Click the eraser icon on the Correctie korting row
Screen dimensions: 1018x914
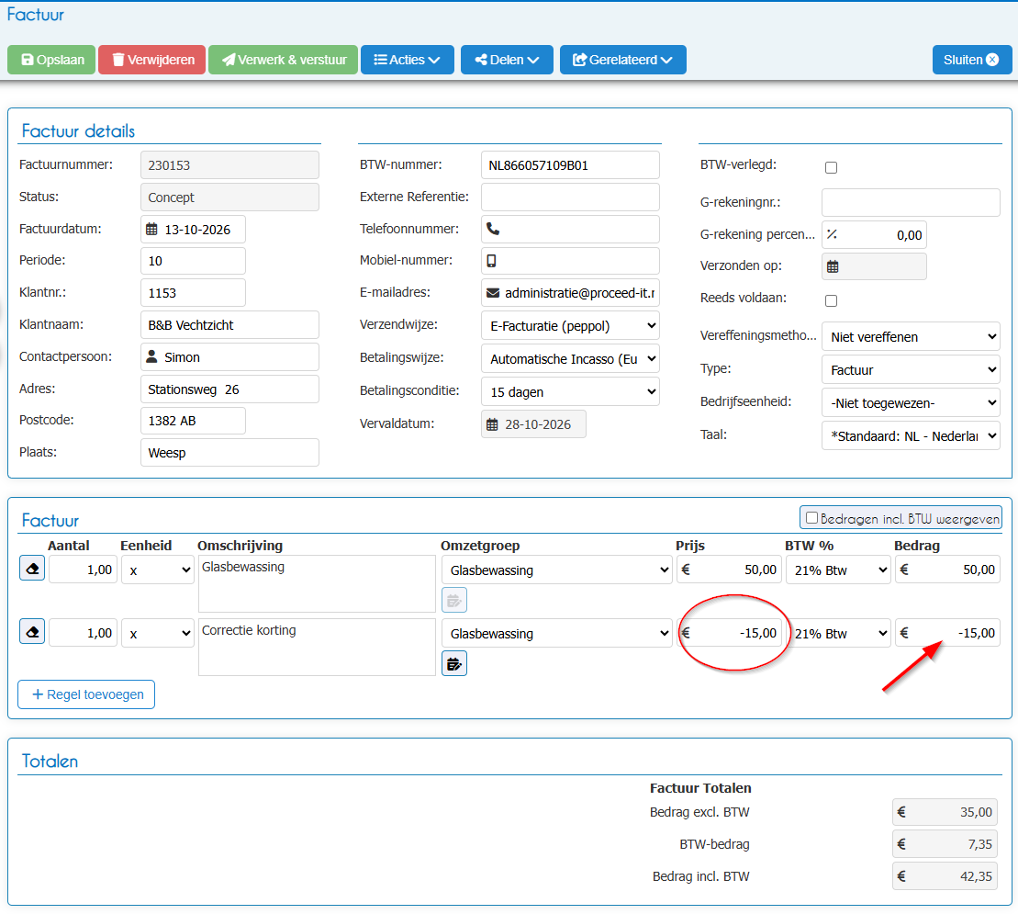[32, 631]
